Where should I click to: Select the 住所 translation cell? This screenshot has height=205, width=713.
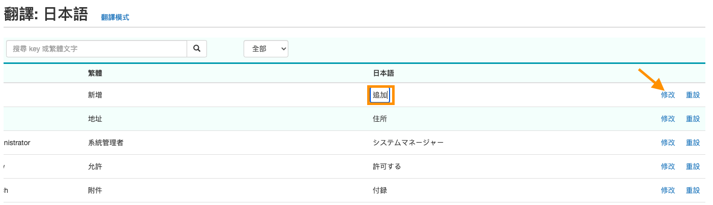tap(380, 119)
